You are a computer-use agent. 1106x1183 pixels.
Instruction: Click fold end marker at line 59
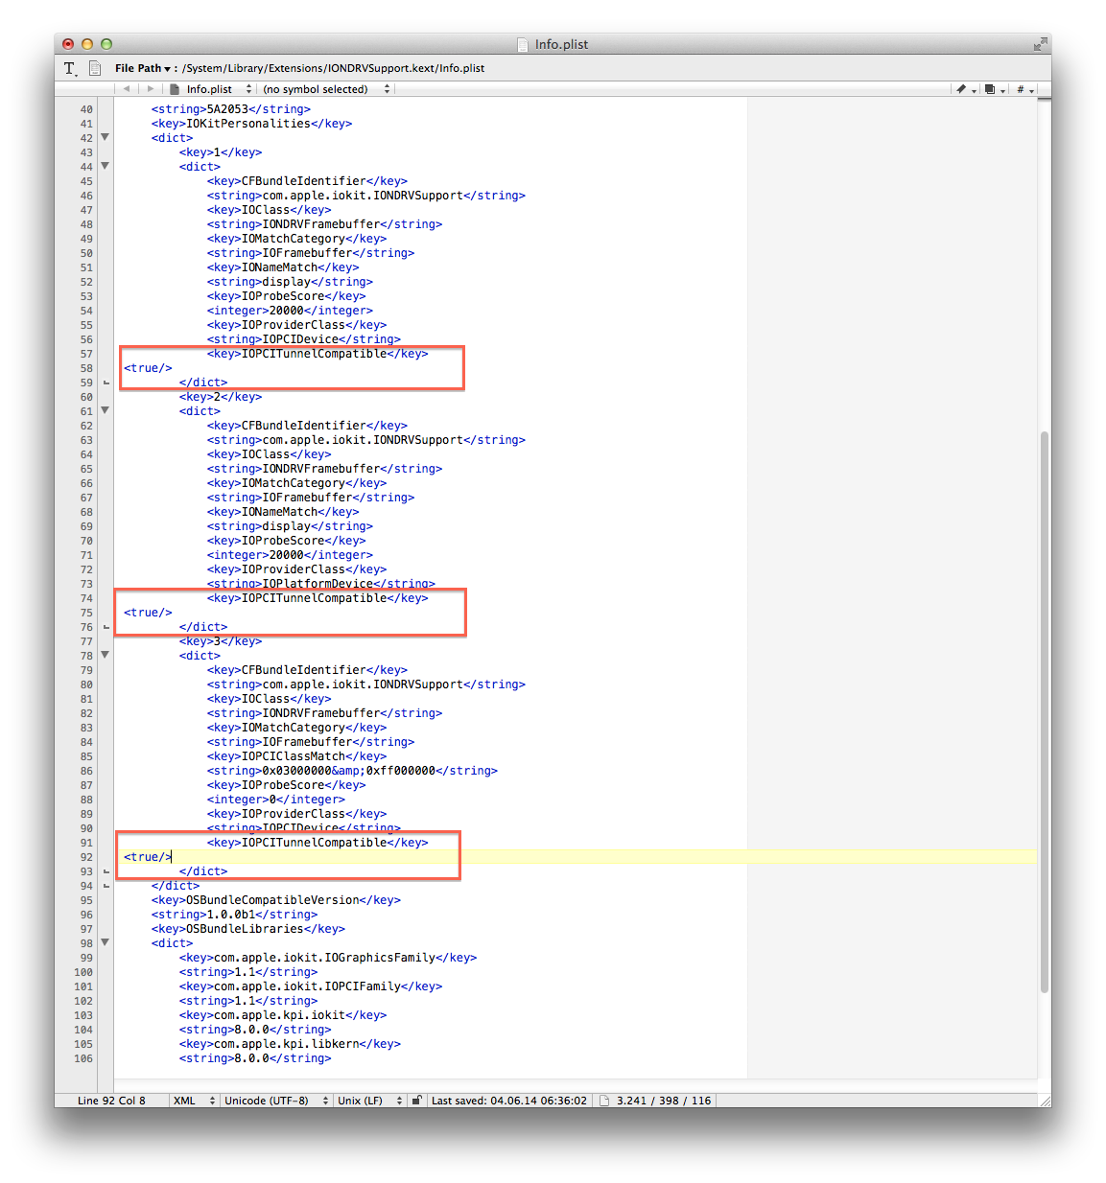(x=106, y=383)
